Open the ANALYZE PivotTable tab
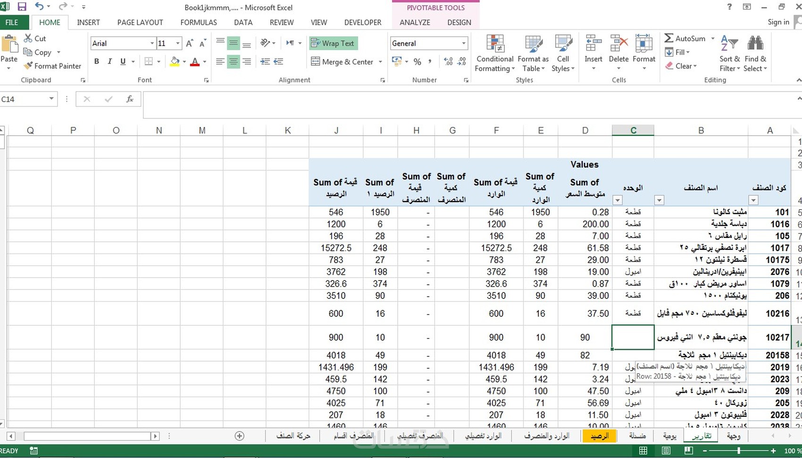 (x=415, y=22)
